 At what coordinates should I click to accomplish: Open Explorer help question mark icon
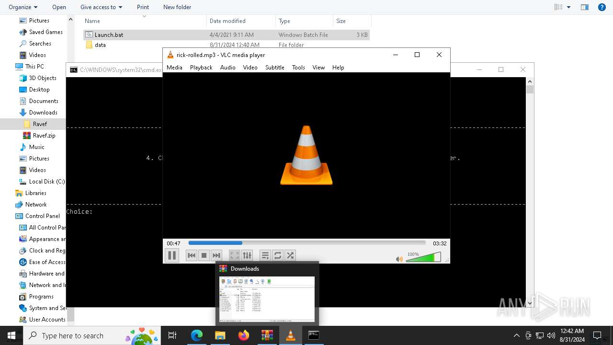pyautogui.click(x=602, y=7)
